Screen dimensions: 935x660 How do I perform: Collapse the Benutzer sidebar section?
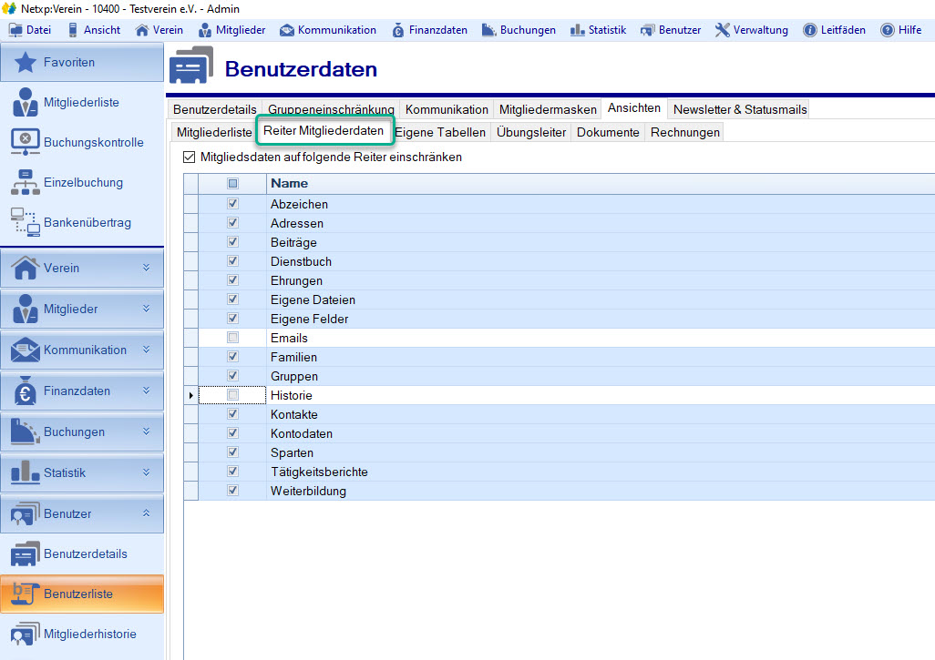146,514
